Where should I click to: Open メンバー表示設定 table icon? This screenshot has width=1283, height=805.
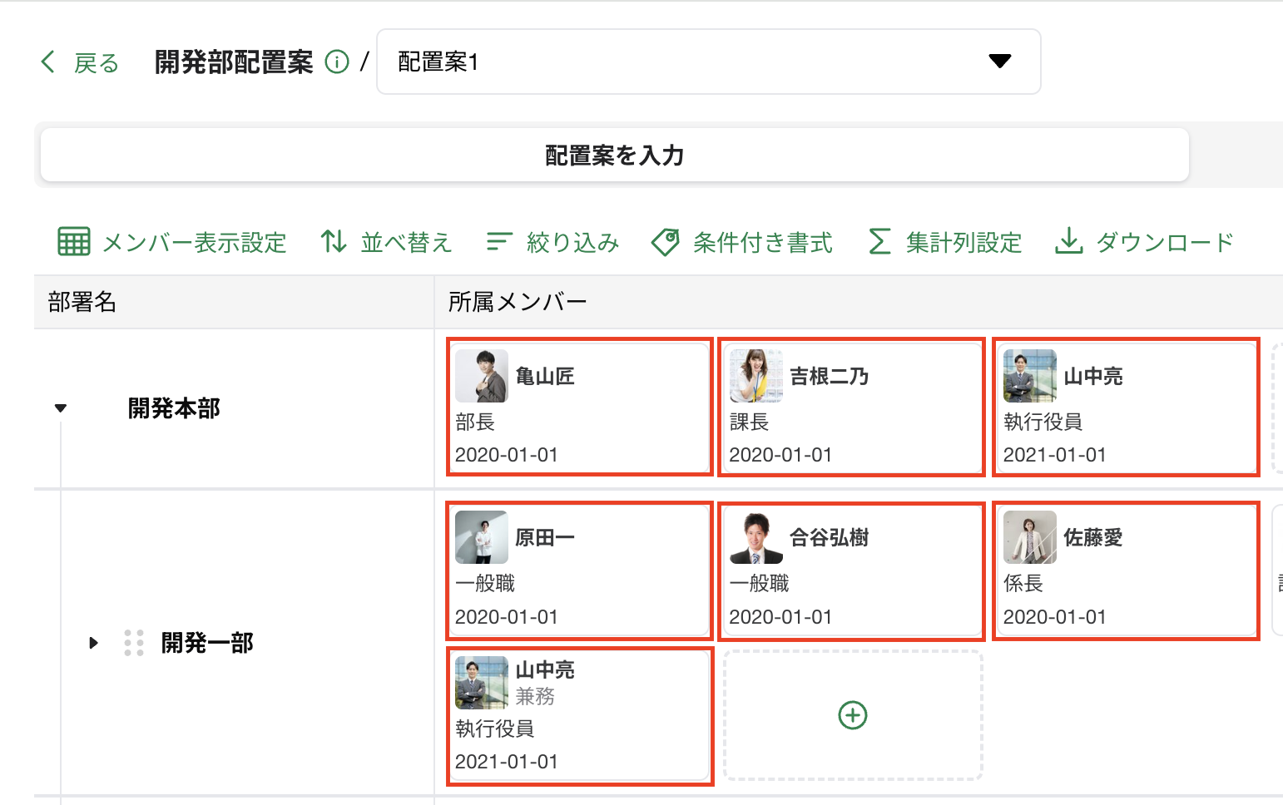click(74, 242)
